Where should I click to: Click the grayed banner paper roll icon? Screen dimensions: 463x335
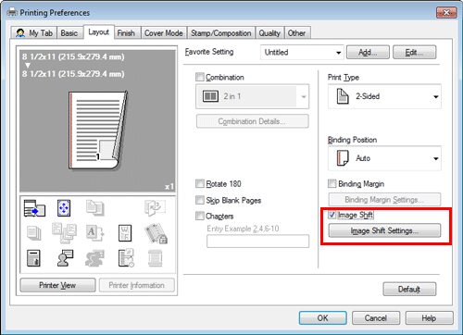(x=155, y=258)
